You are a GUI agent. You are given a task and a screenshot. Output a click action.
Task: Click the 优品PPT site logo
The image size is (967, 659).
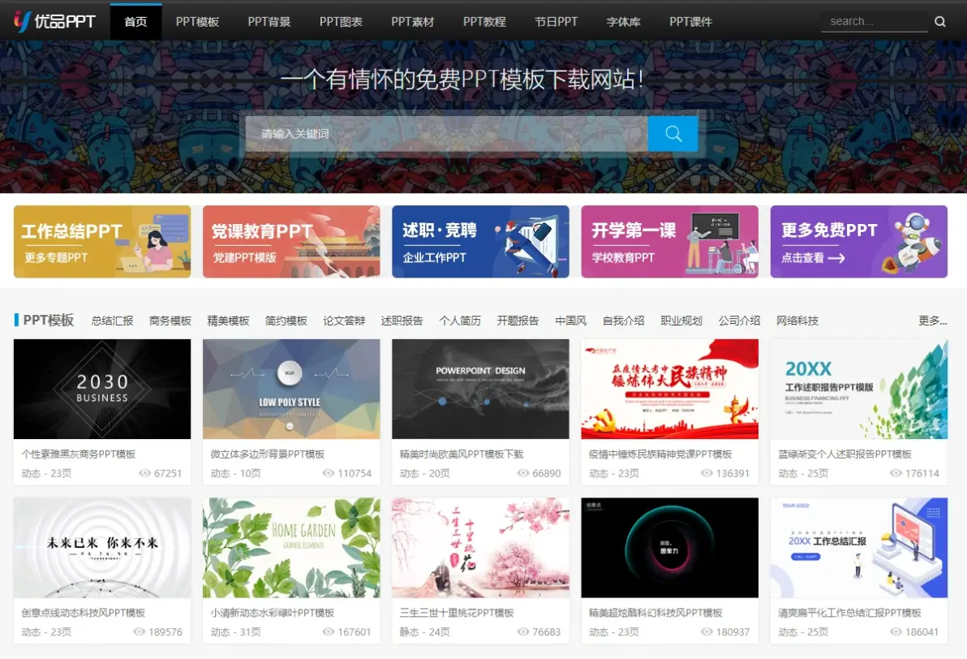pos(54,21)
